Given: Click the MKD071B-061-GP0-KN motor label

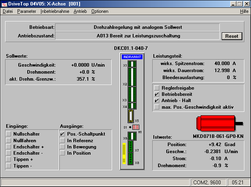Looking at the screenshot, I should coord(218,136).
